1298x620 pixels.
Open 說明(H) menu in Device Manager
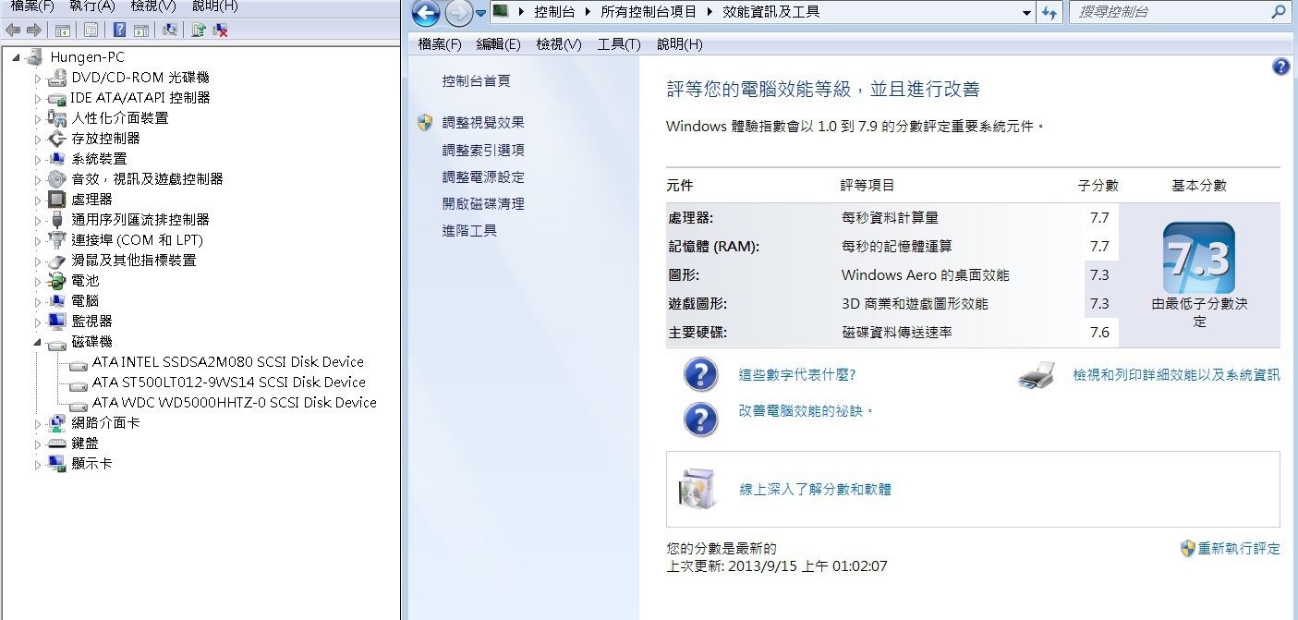click(x=214, y=6)
